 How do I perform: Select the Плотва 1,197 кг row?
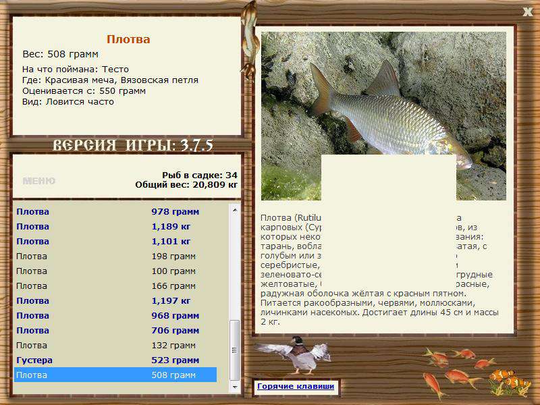(x=115, y=300)
